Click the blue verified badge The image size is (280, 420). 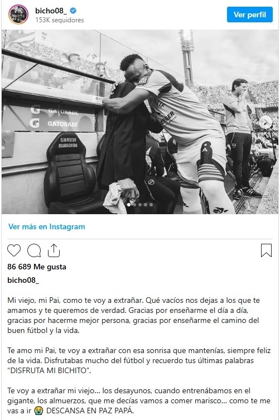(73, 11)
